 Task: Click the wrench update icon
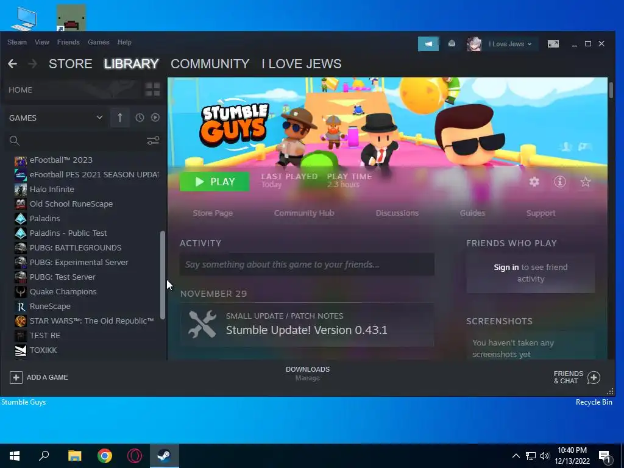tap(202, 324)
